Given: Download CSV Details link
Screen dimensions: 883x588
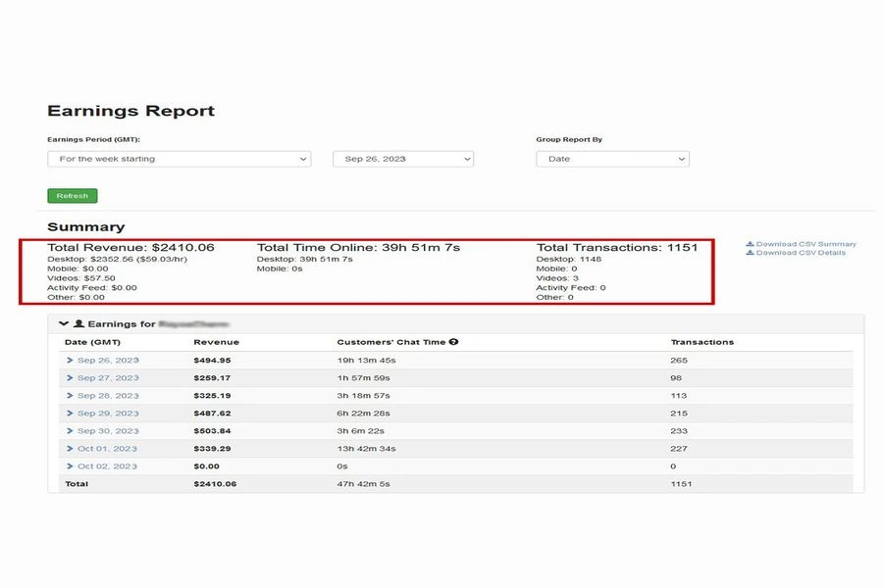Looking at the screenshot, I should pyautogui.click(x=803, y=253).
